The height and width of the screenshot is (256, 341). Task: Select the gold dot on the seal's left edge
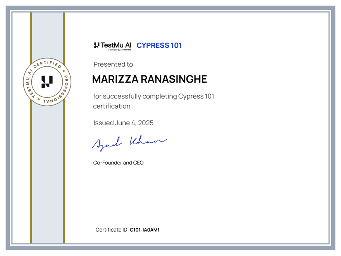pyautogui.click(x=38, y=99)
